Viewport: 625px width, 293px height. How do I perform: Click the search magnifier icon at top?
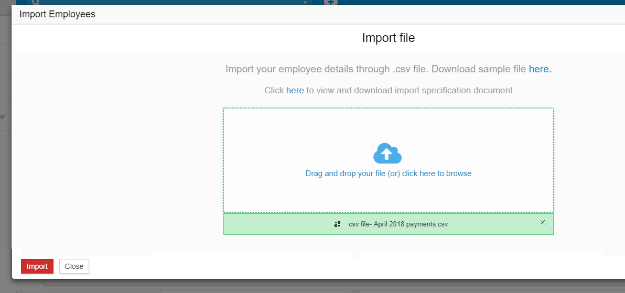35,2
